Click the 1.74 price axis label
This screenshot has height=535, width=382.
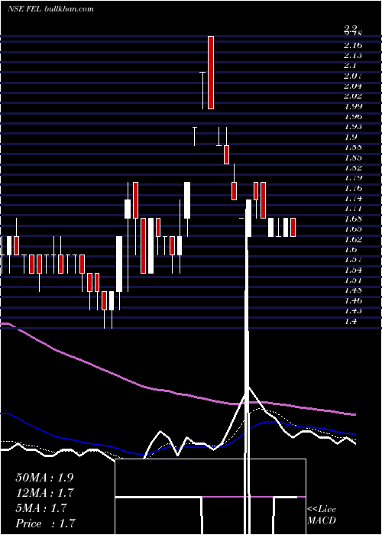coord(353,199)
